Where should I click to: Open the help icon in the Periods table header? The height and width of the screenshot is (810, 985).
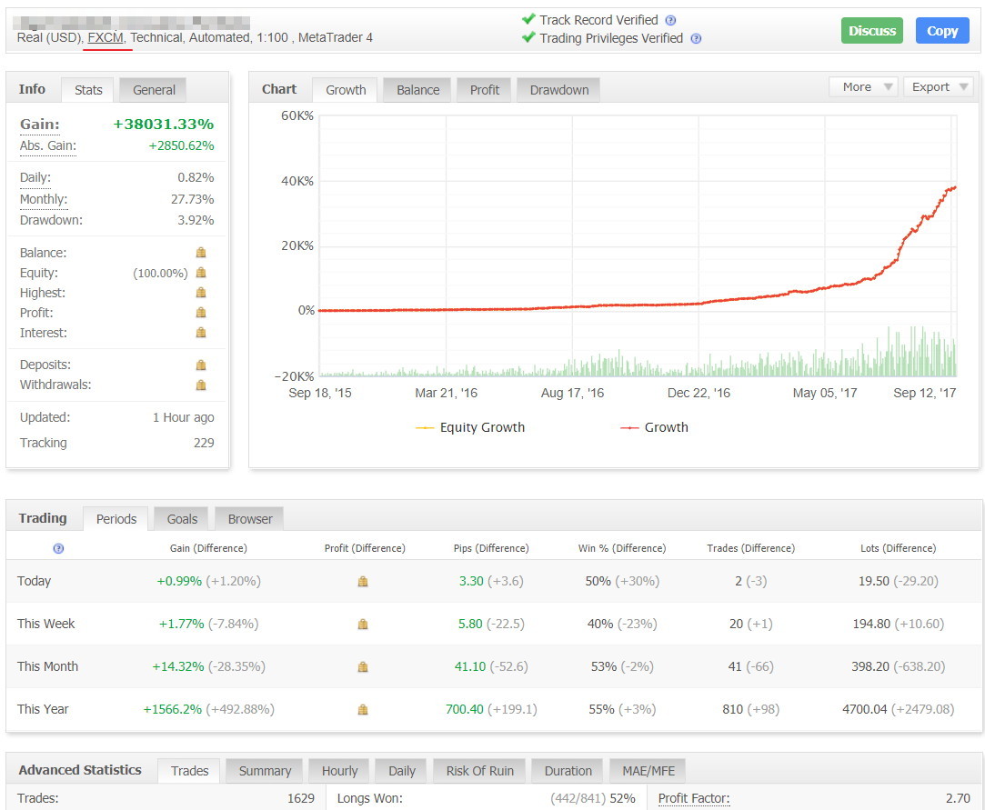(x=58, y=548)
